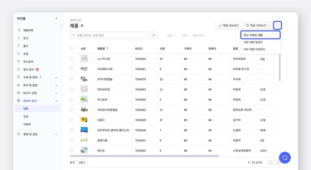Go to 재고 링크 in the sidebar
The height and width of the screenshot is (170, 311).
pos(29,69)
